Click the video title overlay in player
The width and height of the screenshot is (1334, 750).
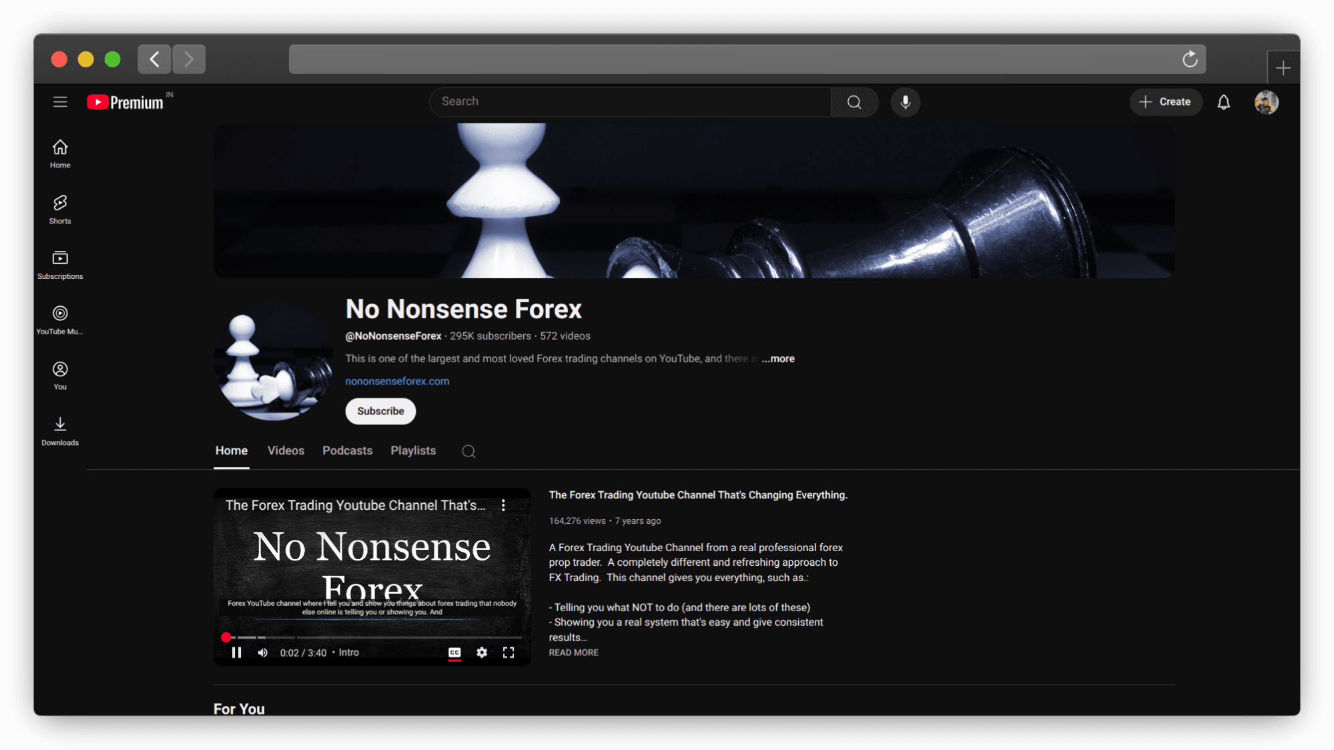point(356,506)
